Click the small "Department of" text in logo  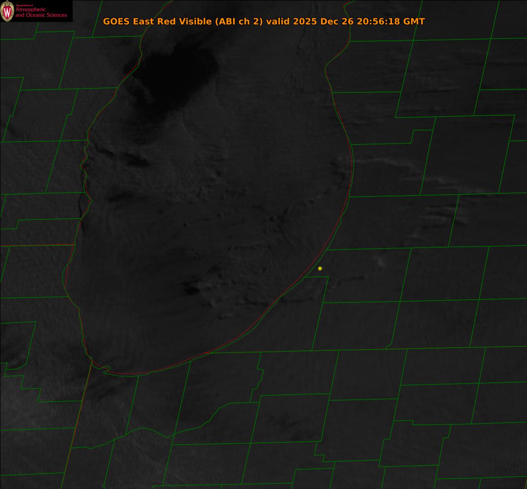coord(24,5)
